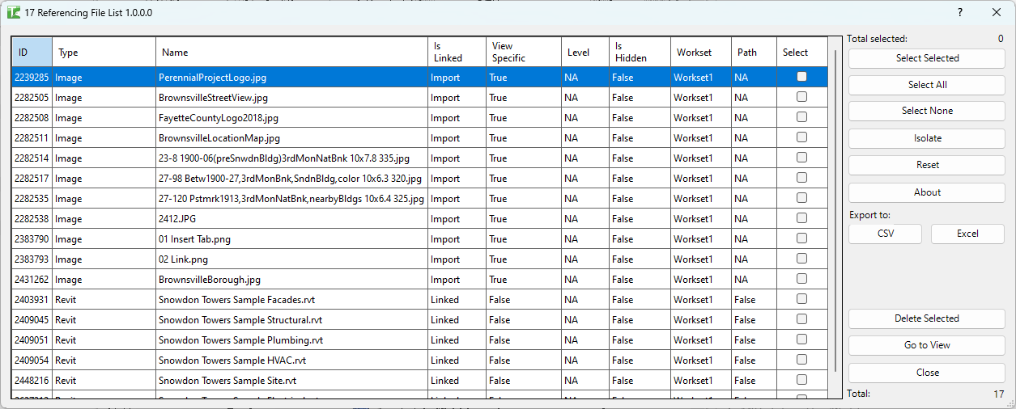The image size is (1016, 409).
Task: Click ID cell 2431262
Action: (32, 280)
